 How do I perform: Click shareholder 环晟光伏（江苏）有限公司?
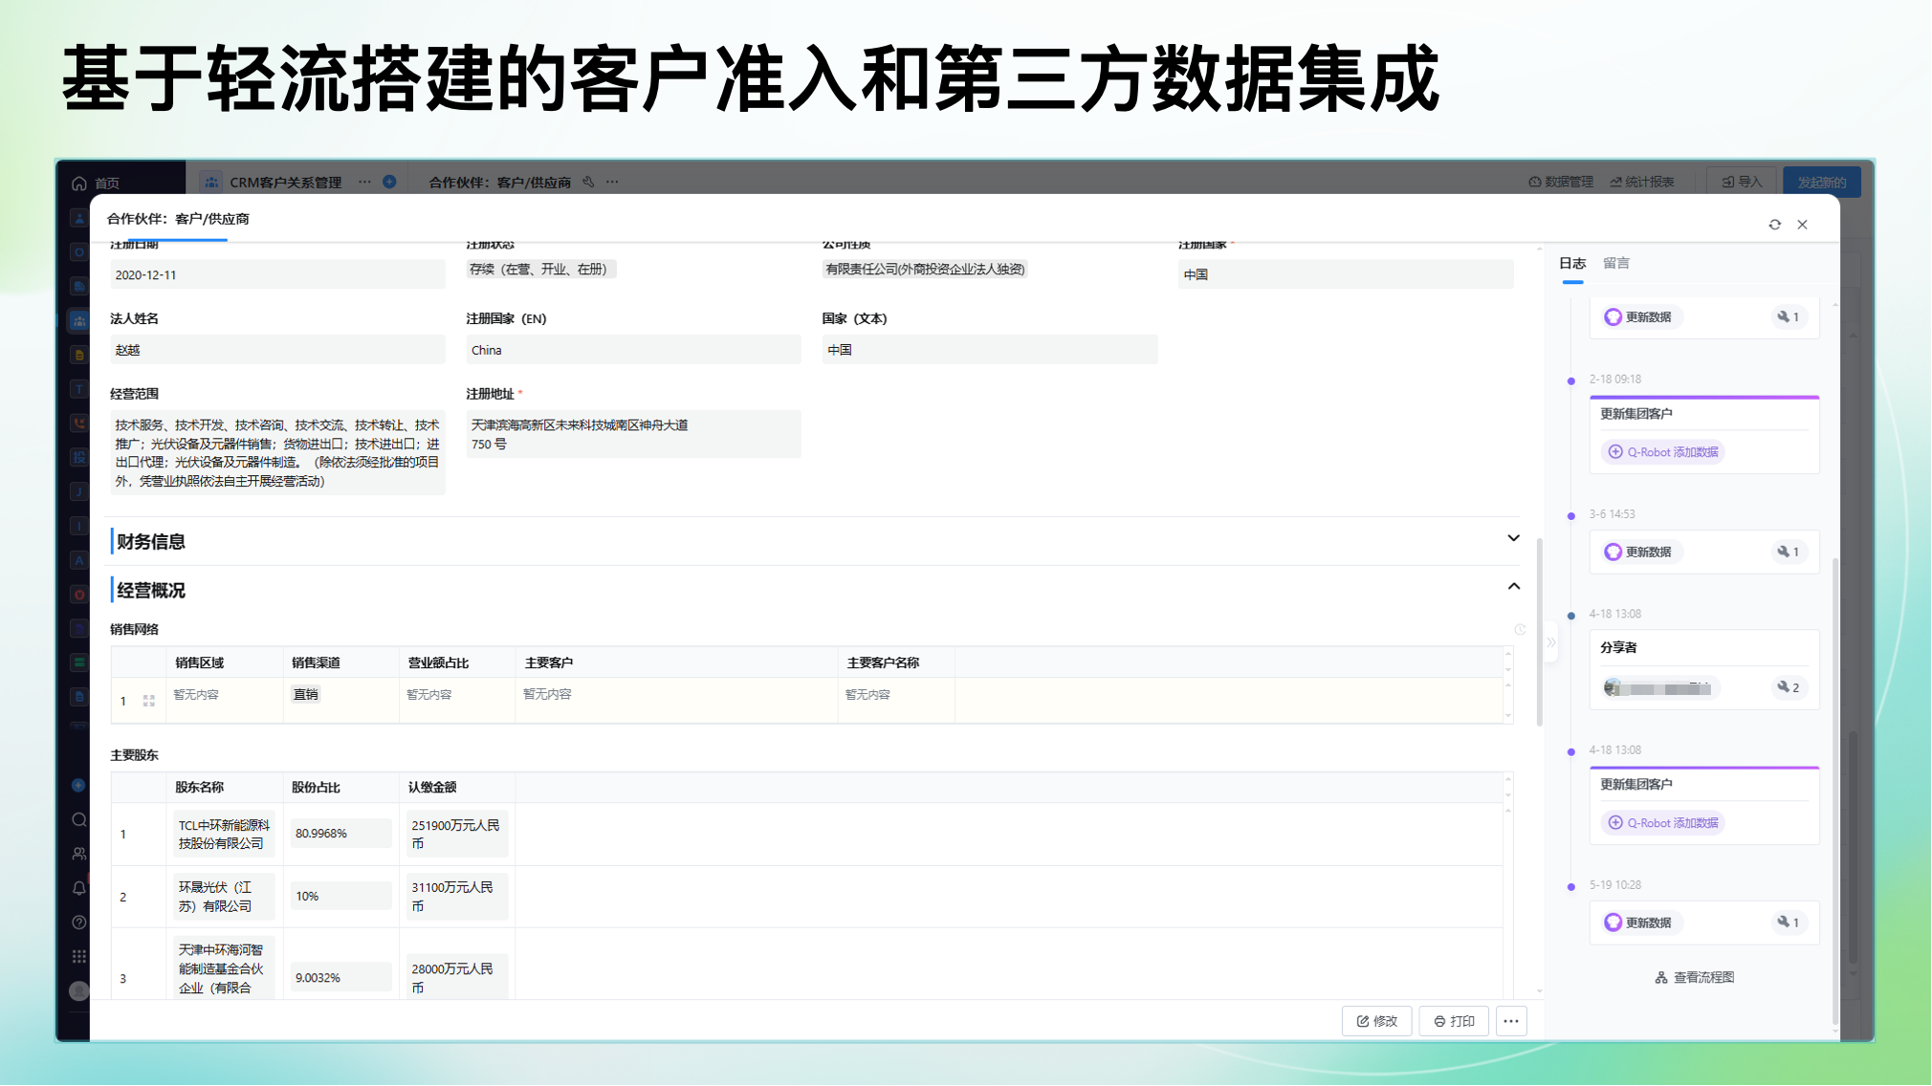click(x=225, y=897)
